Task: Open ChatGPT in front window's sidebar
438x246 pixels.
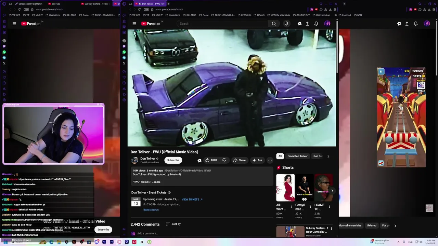Action: 124,41
